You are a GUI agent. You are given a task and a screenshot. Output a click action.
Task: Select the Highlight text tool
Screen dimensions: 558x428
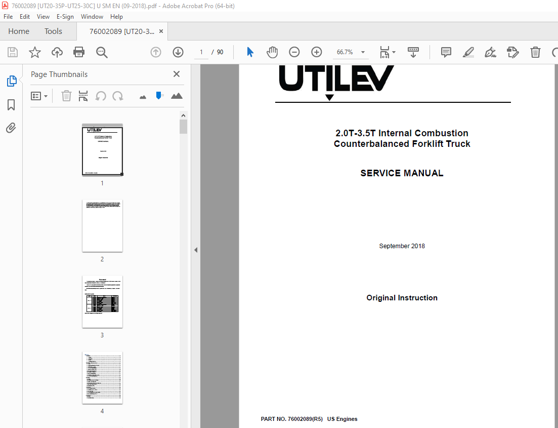(x=468, y=52)
